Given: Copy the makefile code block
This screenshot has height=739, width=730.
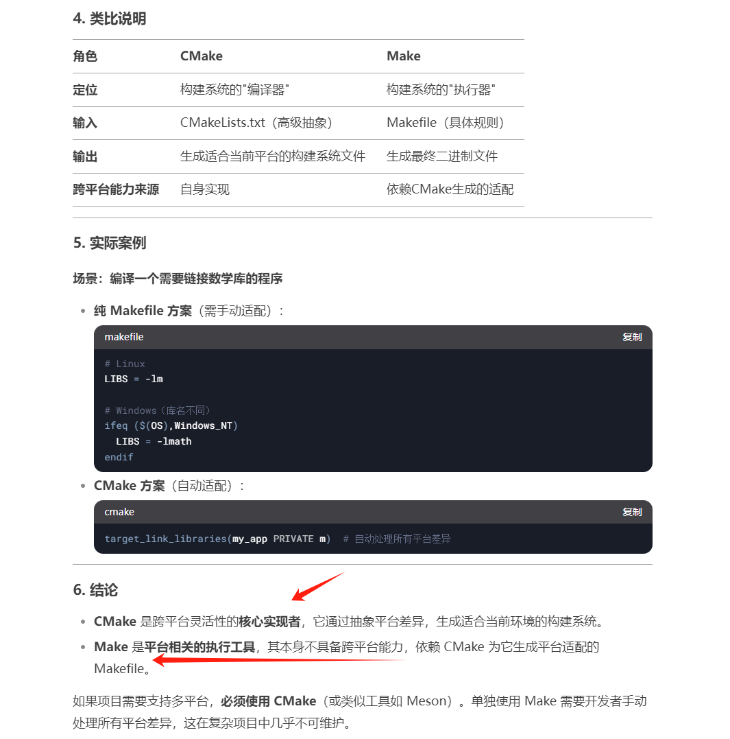Looking at the screenshot, I should pos(631,337).
